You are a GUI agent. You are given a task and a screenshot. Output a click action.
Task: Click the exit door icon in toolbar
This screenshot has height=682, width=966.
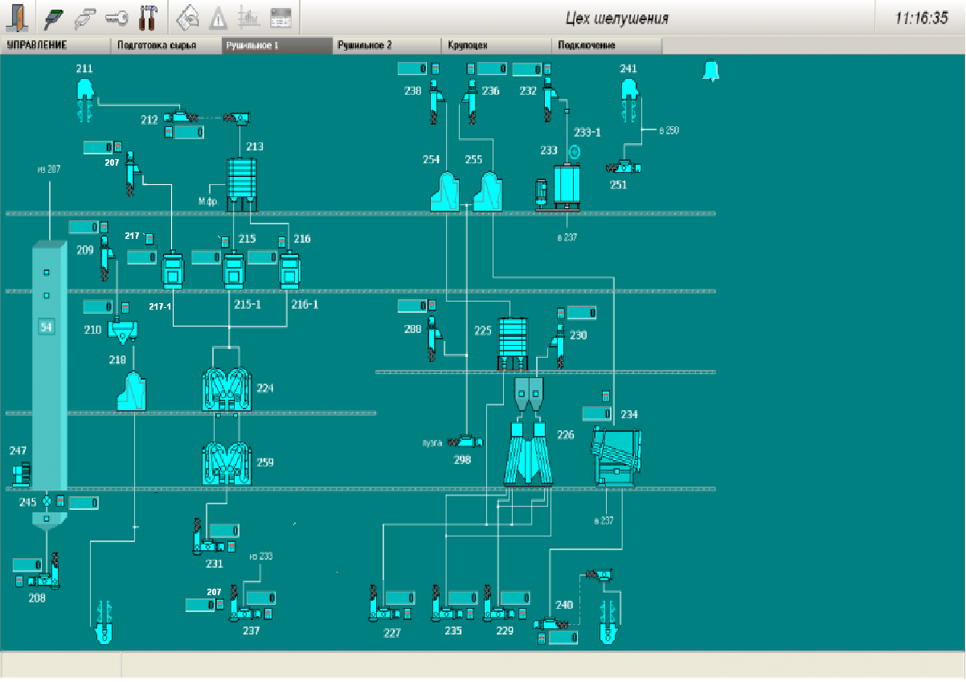tap(17, 16)
